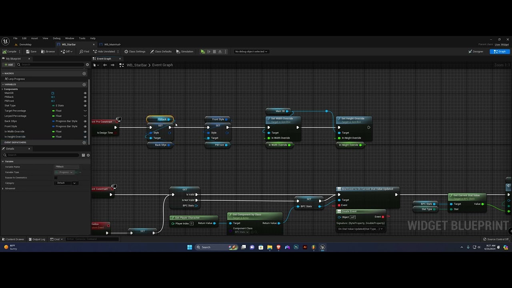This screenshot has width=512, height=288.
Task: Add a new macro with plus icon
Action: click(84, 74)
